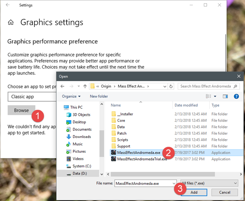Open the Organize menu

pyautogui.click(x=71, y=96)
